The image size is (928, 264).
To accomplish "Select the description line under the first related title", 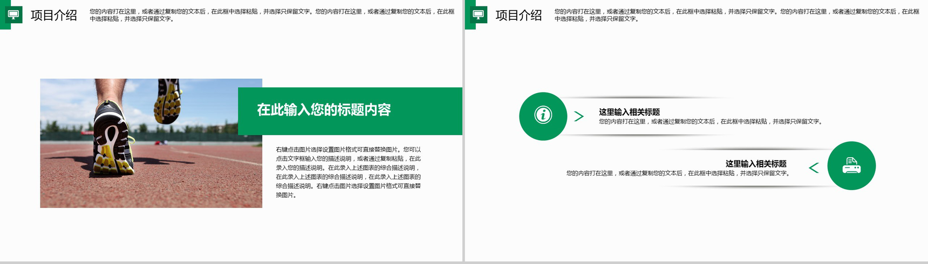I will click(711, 122).
